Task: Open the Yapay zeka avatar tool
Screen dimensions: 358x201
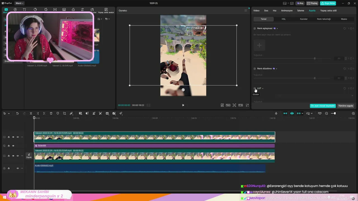Action: (x=106, y=11)
